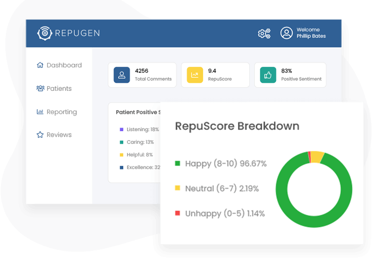The width and height of the screenshot is (381, 266).
Task: Click the Patient Positive panel title
Action: coord(138,112)
